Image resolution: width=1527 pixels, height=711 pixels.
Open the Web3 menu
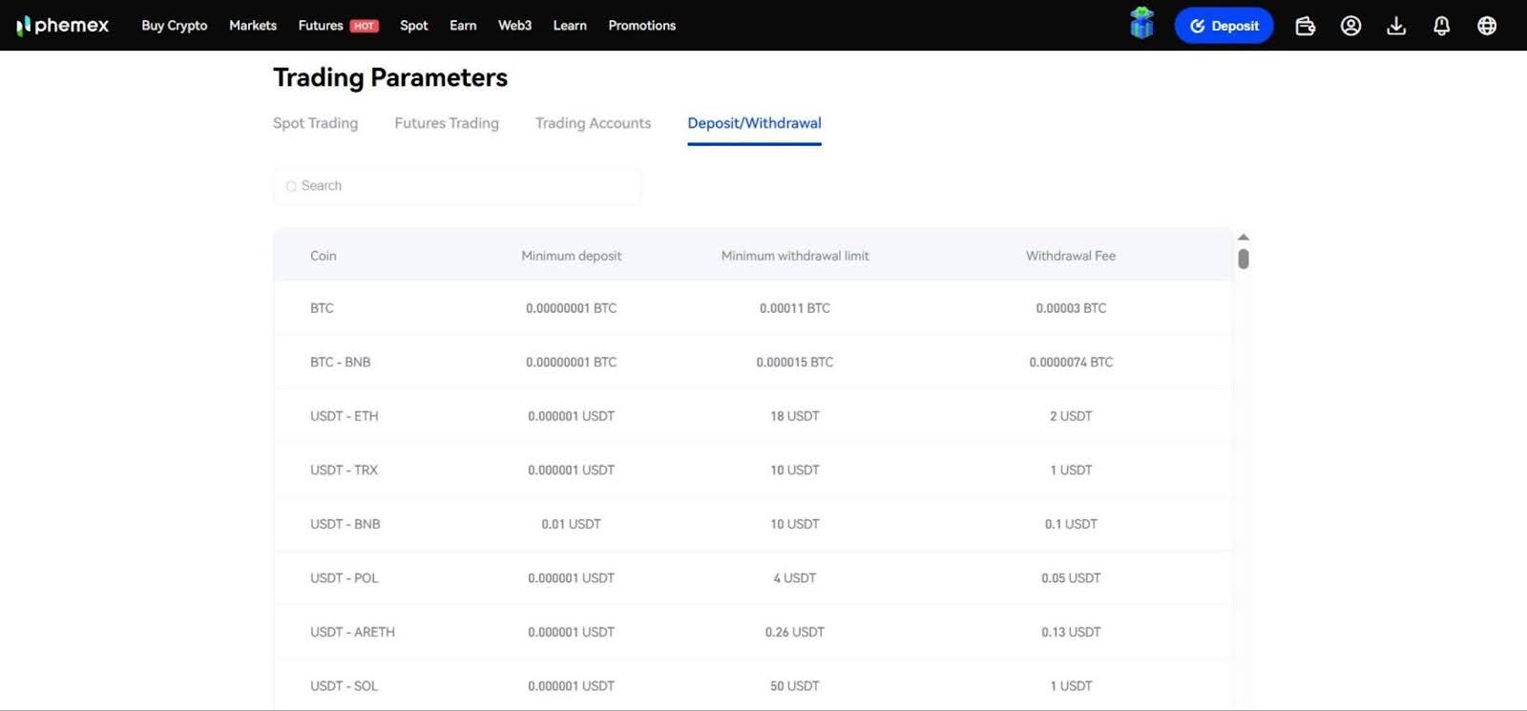coord(514,26)
